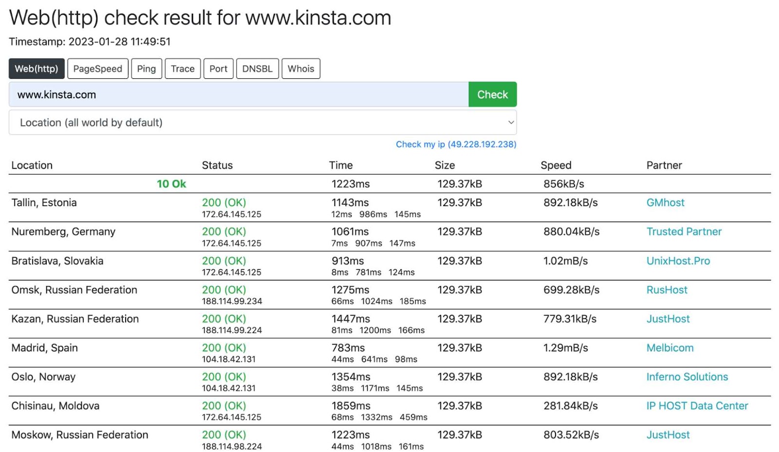Image resolution: width=779 pixels, height=452 pixels.
Task: Switch to the DNSBL tab
Action: [x=258, y=69]
